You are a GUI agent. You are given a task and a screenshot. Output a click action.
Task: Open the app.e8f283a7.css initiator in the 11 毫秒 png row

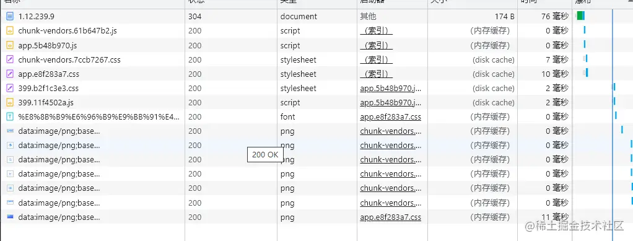click(391, 217)
